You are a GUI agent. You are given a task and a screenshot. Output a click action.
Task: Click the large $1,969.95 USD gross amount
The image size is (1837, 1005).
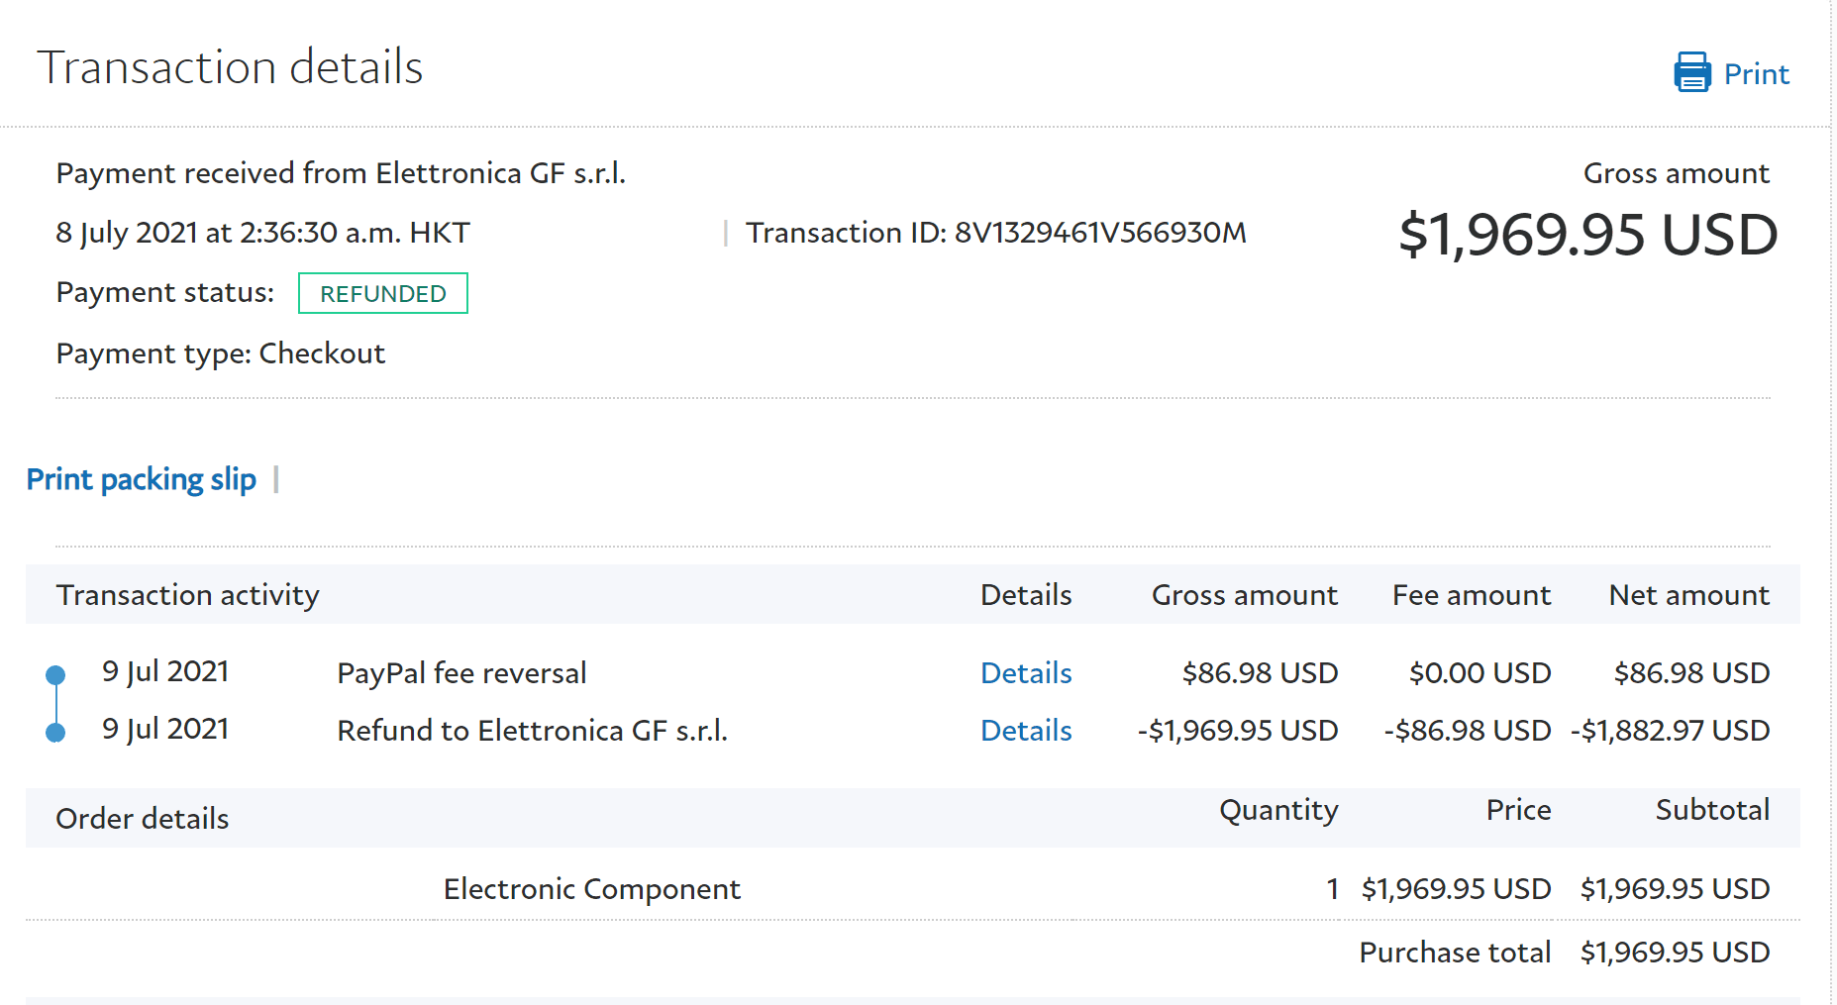[x=1587, y=236]
